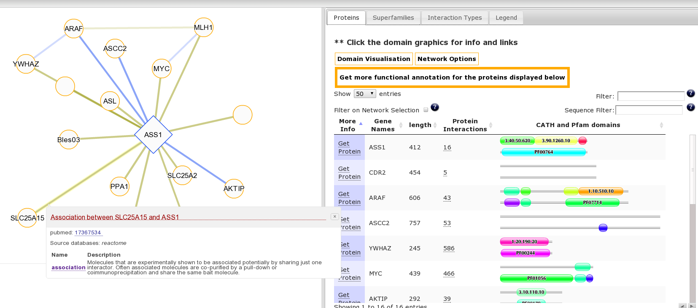Click the green PF01056 domain for MYC
The image size is (698, 308).
tap(536, 278)
